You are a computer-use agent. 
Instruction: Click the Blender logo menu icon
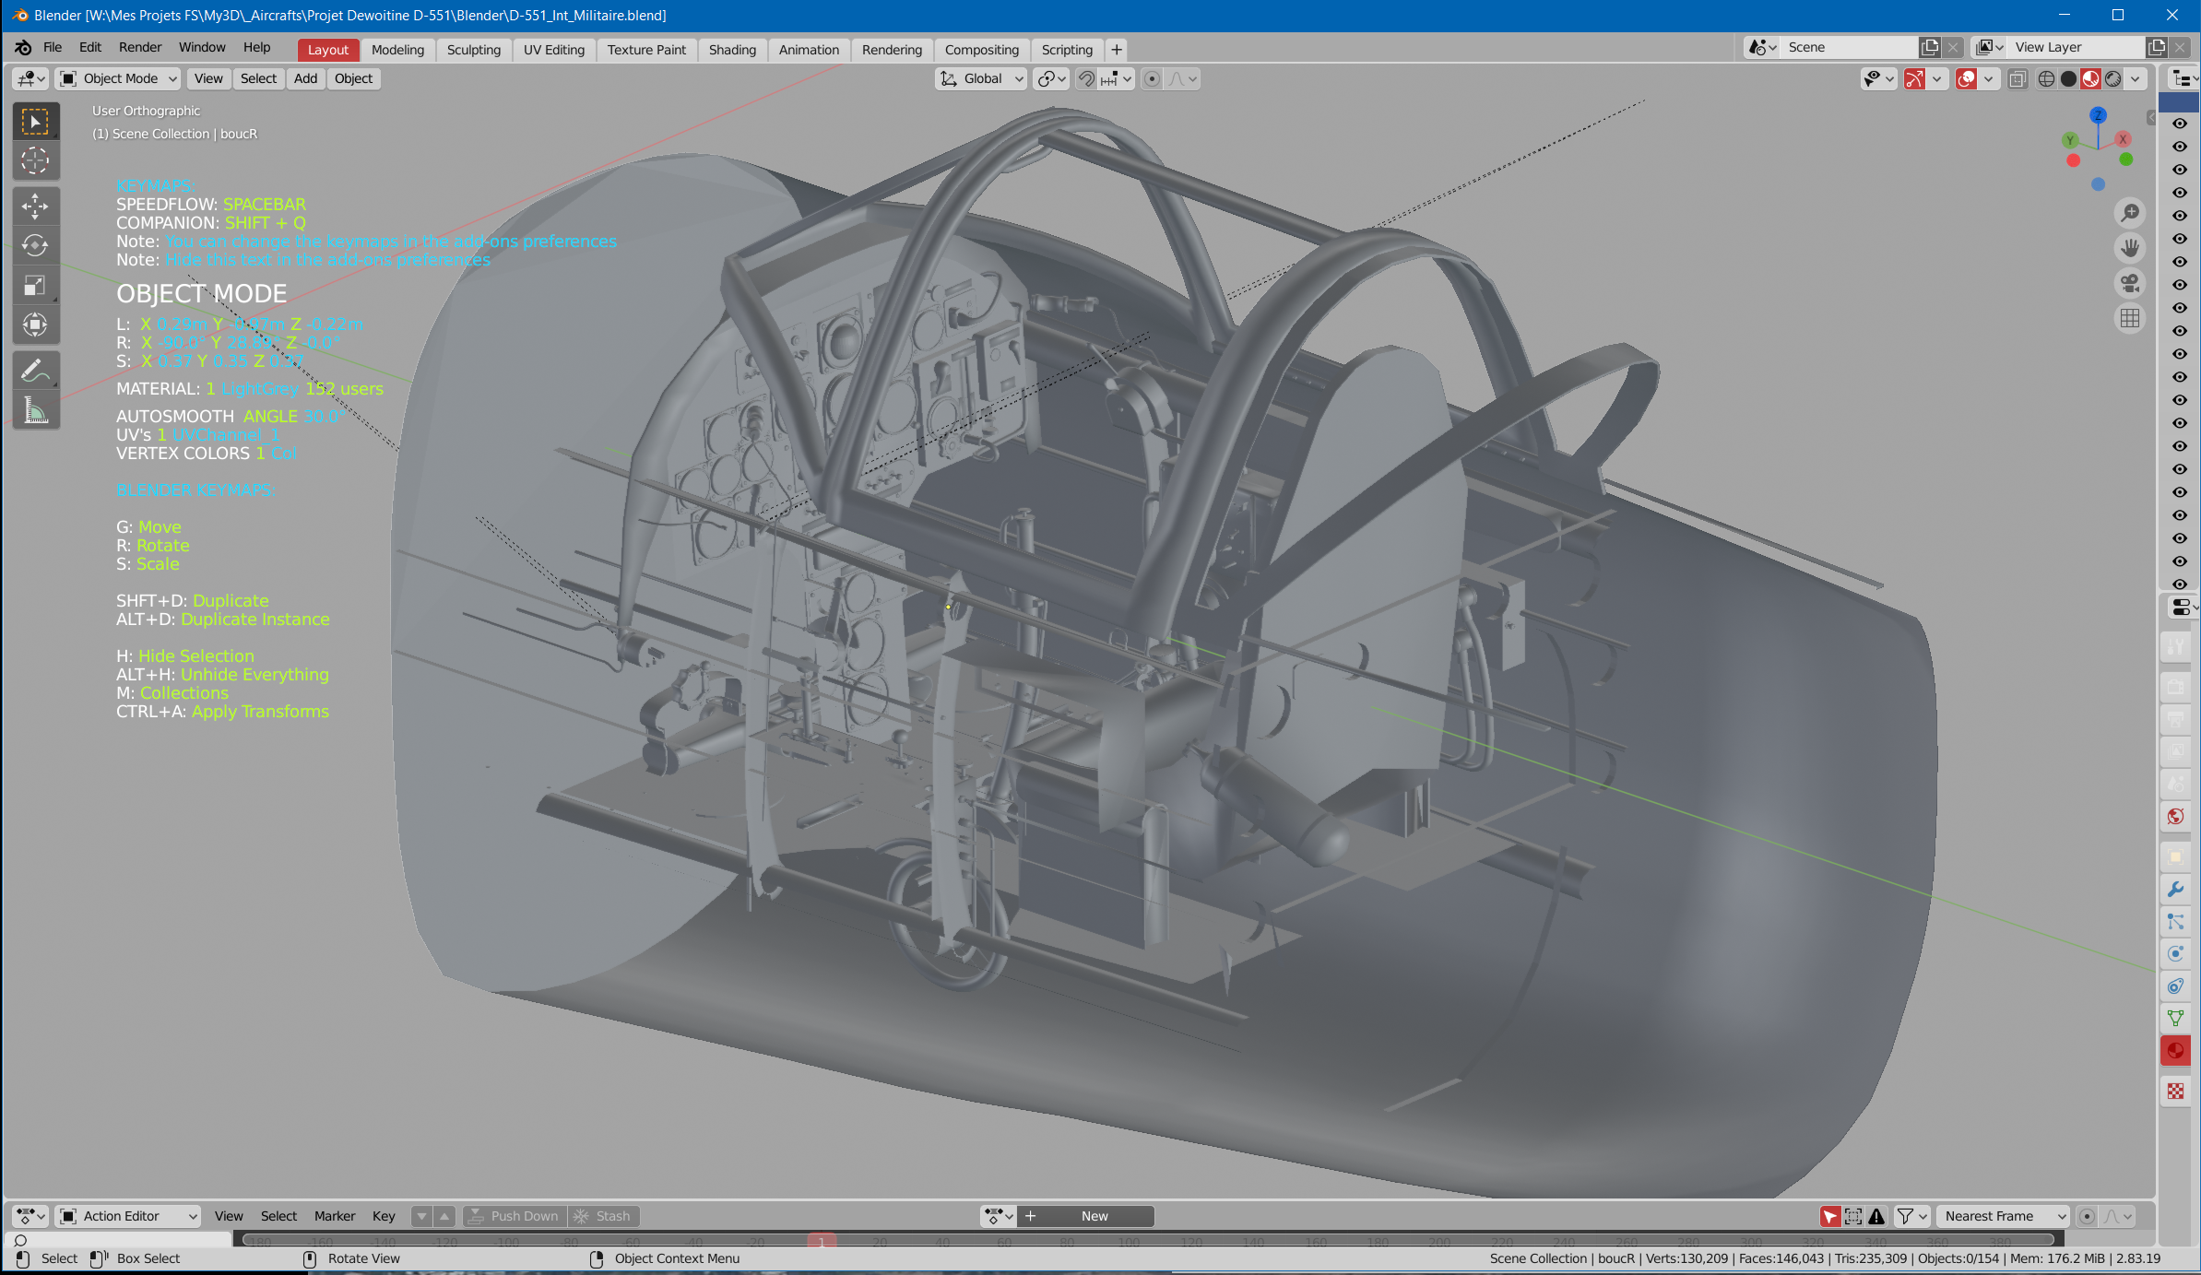[x=23, y=48]
